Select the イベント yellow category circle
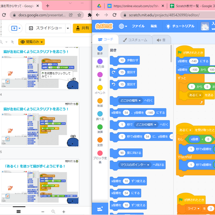Viewport: 215px width, 215px height. (100, 88)
